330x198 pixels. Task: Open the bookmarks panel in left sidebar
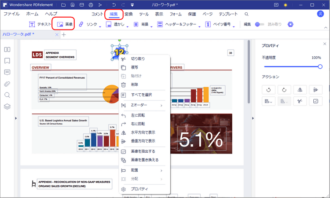point(7,61)
